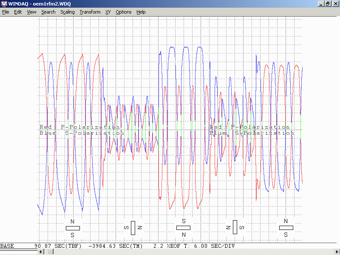Click the vertical S-N magnet symbol
Image resolution: width=340 pixels, height=255 pixels.
pyautogui.click(x=133, y=228)
